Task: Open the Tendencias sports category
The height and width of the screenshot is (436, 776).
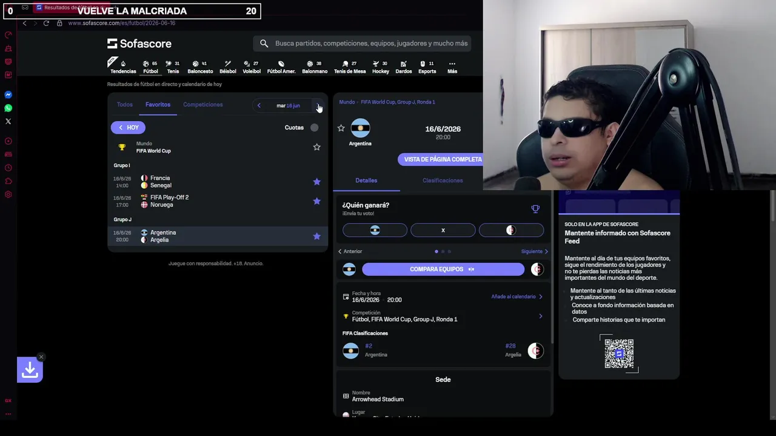Action: pyautogui.click(x=123, y=67)
